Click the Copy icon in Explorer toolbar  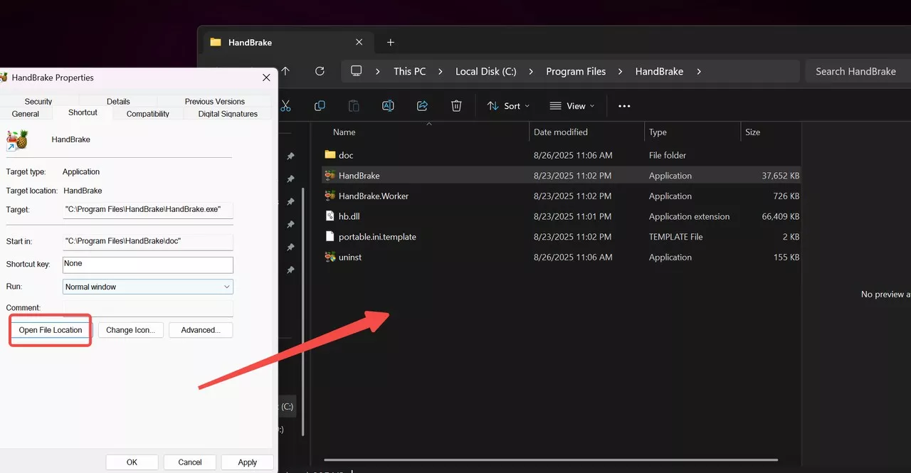pos(320,105)
